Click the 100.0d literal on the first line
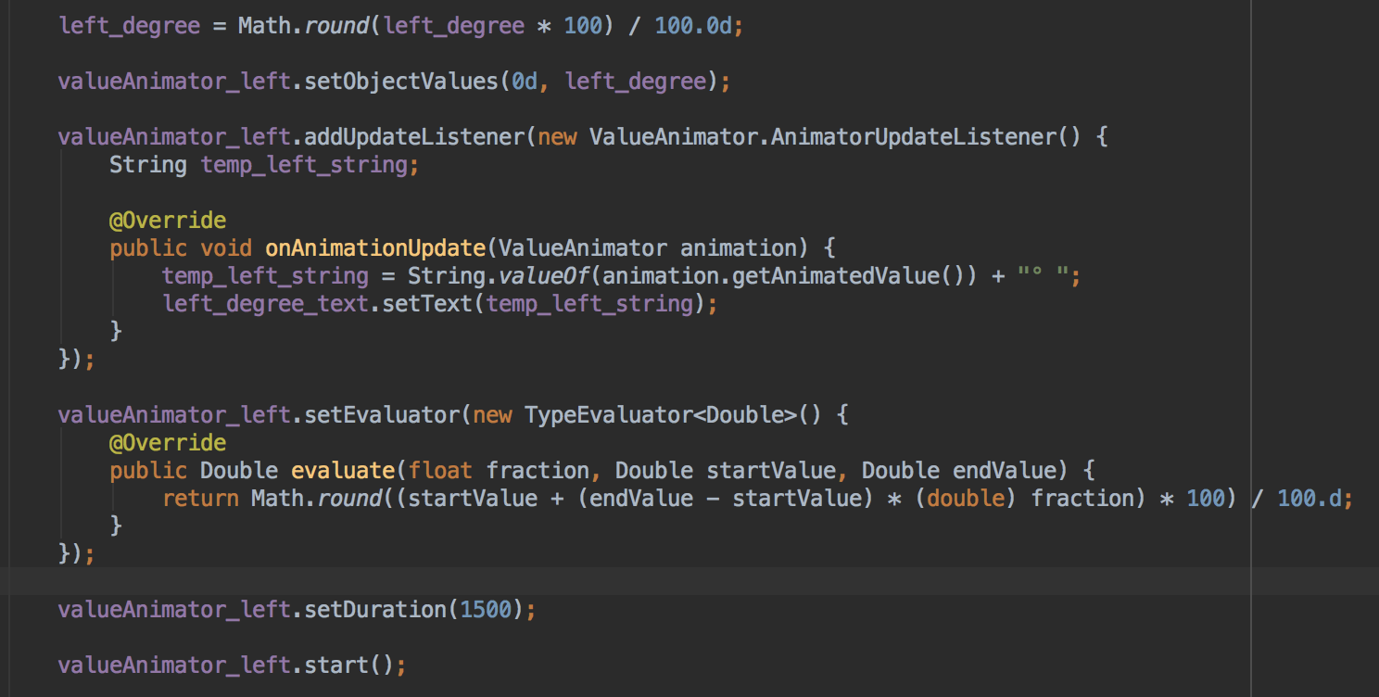 pos(693,26)
